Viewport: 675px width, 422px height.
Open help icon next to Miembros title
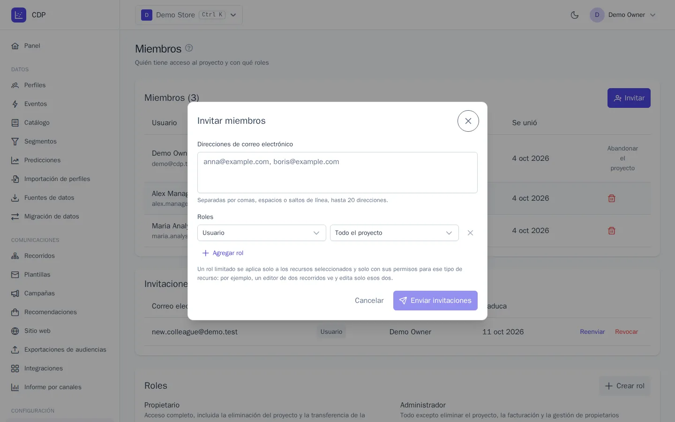pos(189,48)
